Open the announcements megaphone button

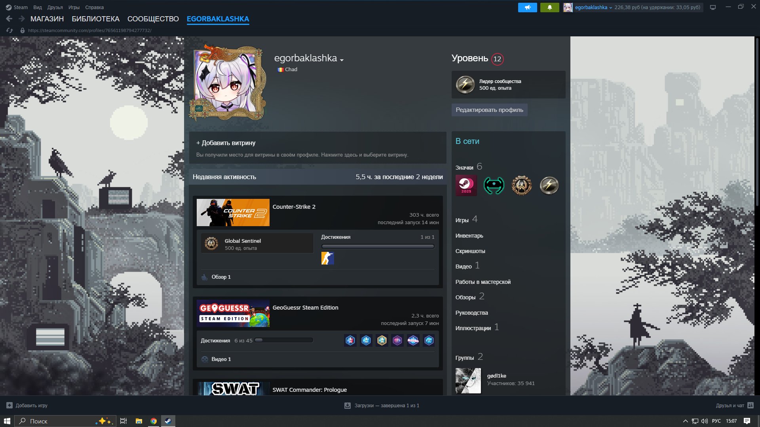(527, 7)
